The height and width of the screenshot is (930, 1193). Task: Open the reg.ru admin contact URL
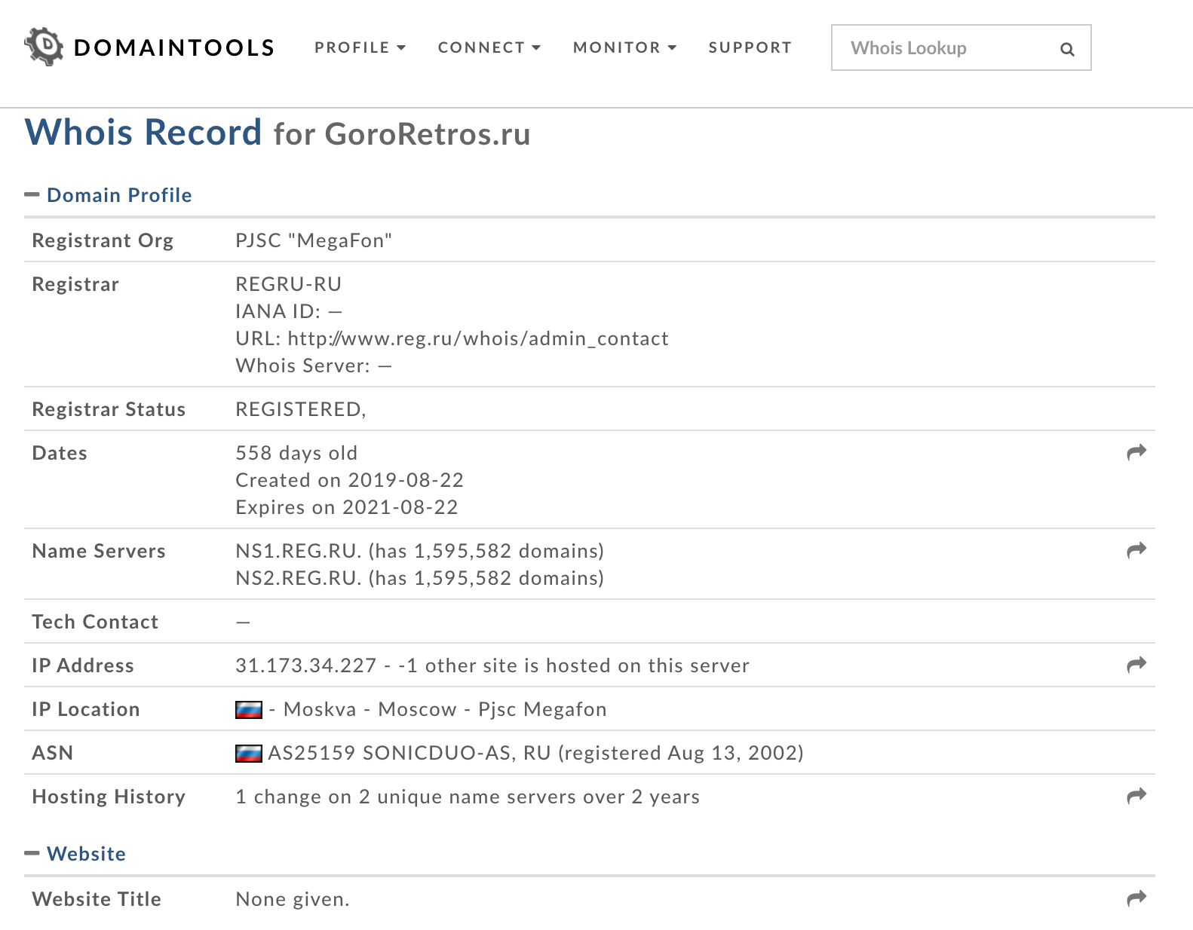click(x=478, y=338)
